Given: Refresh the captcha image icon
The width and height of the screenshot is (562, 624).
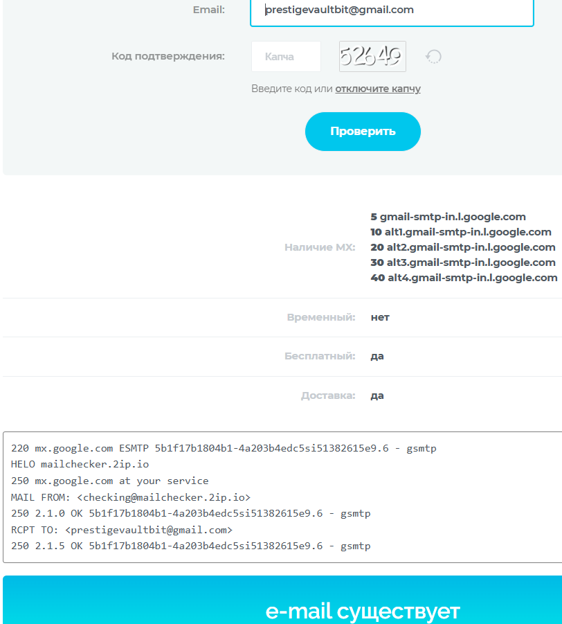Looking at the screenshot, I should point(433,57).
